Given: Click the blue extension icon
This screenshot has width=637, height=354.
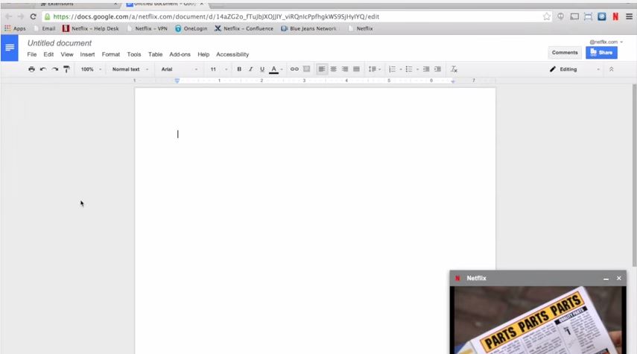Looking at the screenshot, I should click(602, 16).
